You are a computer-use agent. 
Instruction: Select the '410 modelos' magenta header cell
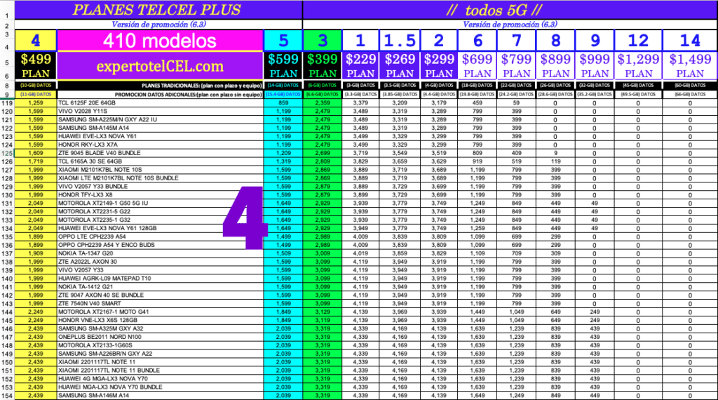tap(160, 41)
